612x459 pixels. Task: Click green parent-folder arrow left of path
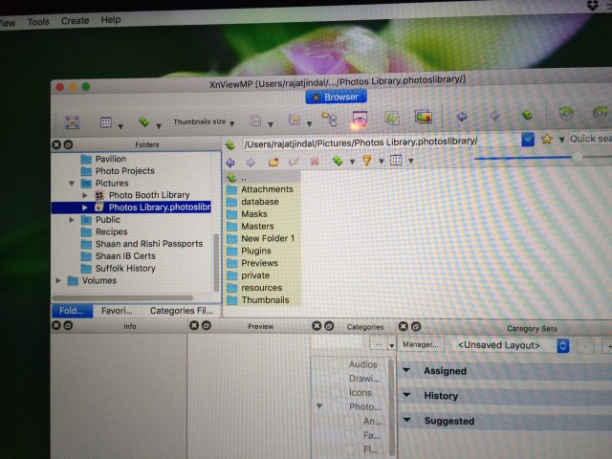(230, 145)
